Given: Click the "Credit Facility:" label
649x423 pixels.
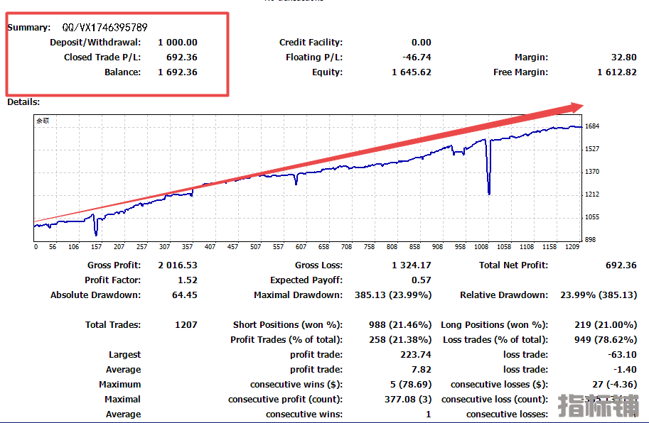Looking at the screenshot, I should [311, 43].
